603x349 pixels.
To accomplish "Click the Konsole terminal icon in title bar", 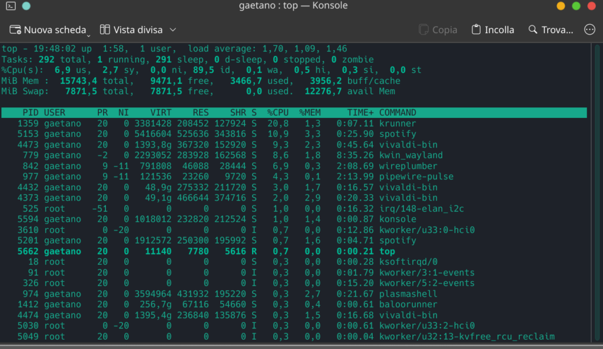I will click(11, 6).
